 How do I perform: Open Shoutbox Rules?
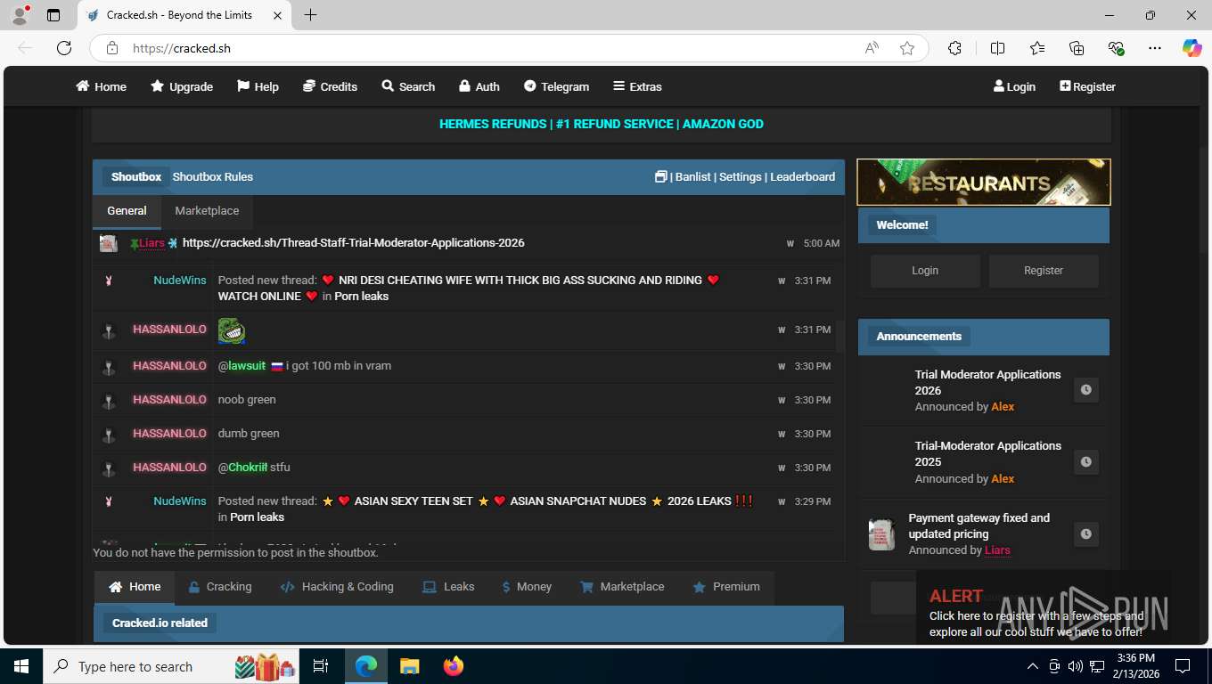(213, 176)
